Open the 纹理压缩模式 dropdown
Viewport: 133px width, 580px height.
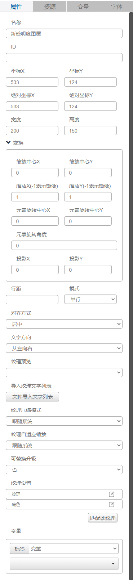click(x=64, y=421)
